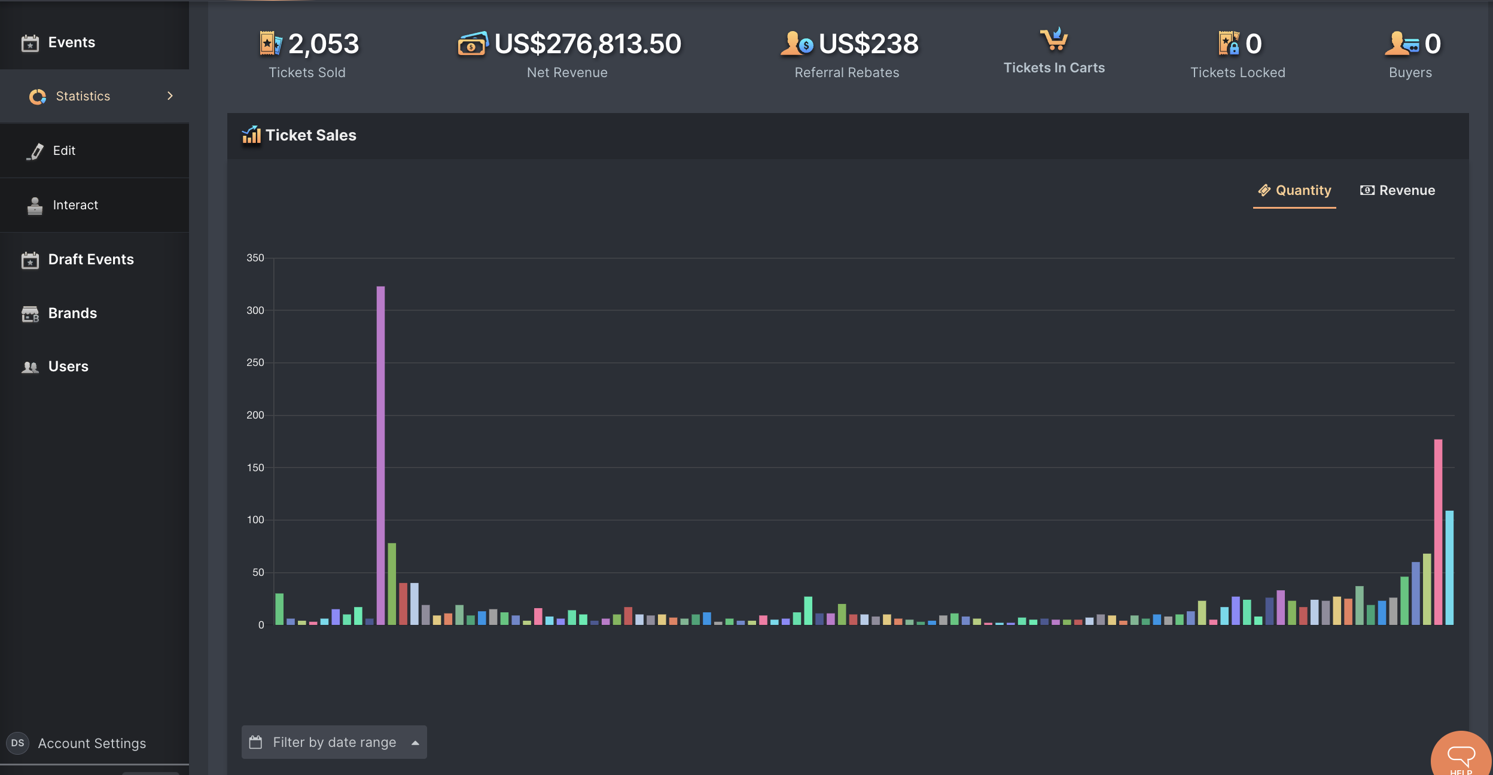Click the Events calendar icon
Screen dimensions: 1493x775
coord(30,43)
